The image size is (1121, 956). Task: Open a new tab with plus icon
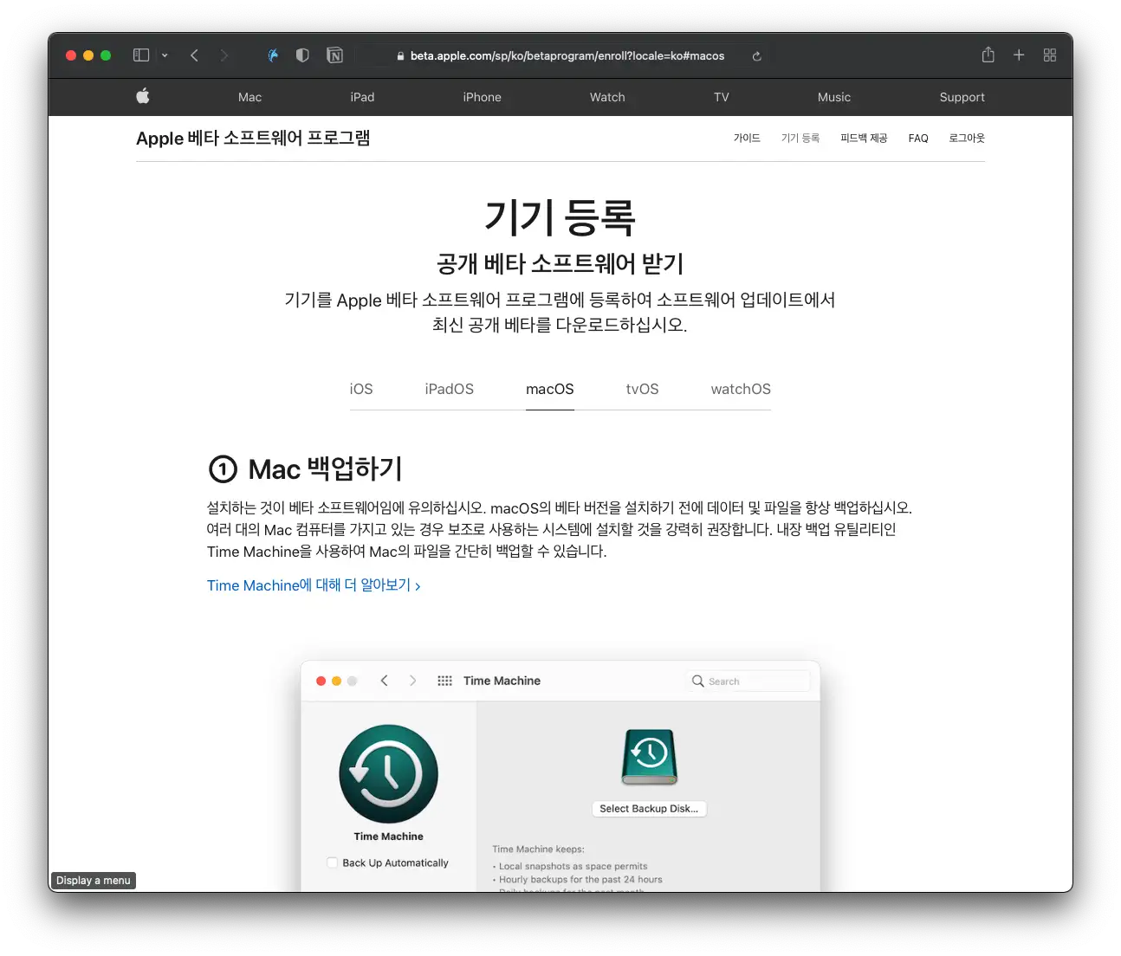point(1019,55)
